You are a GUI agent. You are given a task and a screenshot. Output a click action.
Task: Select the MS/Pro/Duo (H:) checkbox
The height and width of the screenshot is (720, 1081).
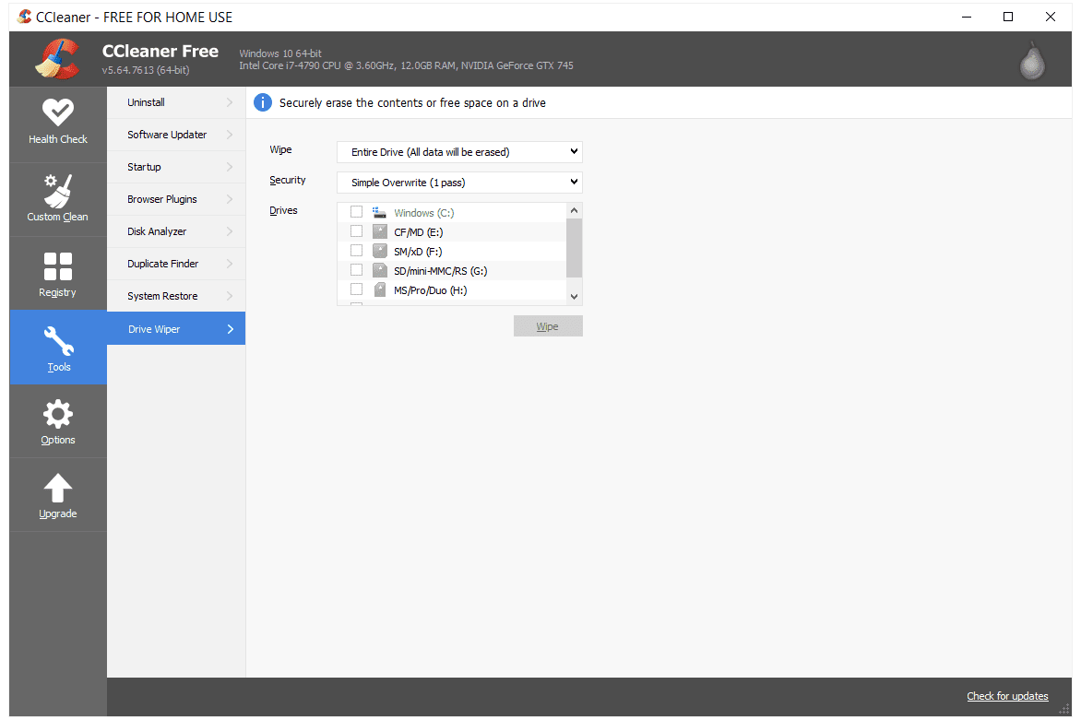[x=356, y=289]
